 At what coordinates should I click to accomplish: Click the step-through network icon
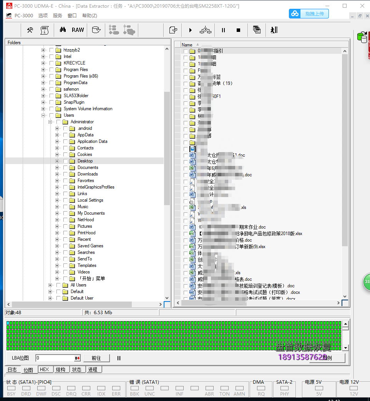click(x=206, y=30)
